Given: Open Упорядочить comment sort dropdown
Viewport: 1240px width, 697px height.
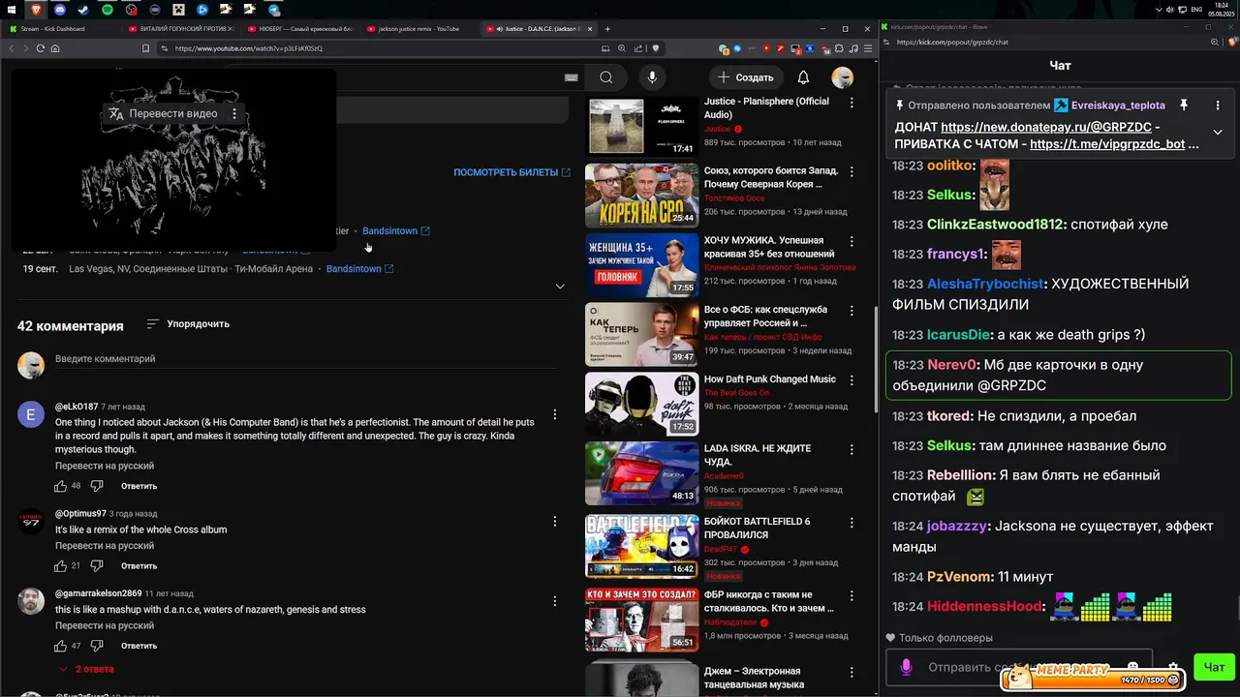Looking at the screenshot, I should click(188, 323).
